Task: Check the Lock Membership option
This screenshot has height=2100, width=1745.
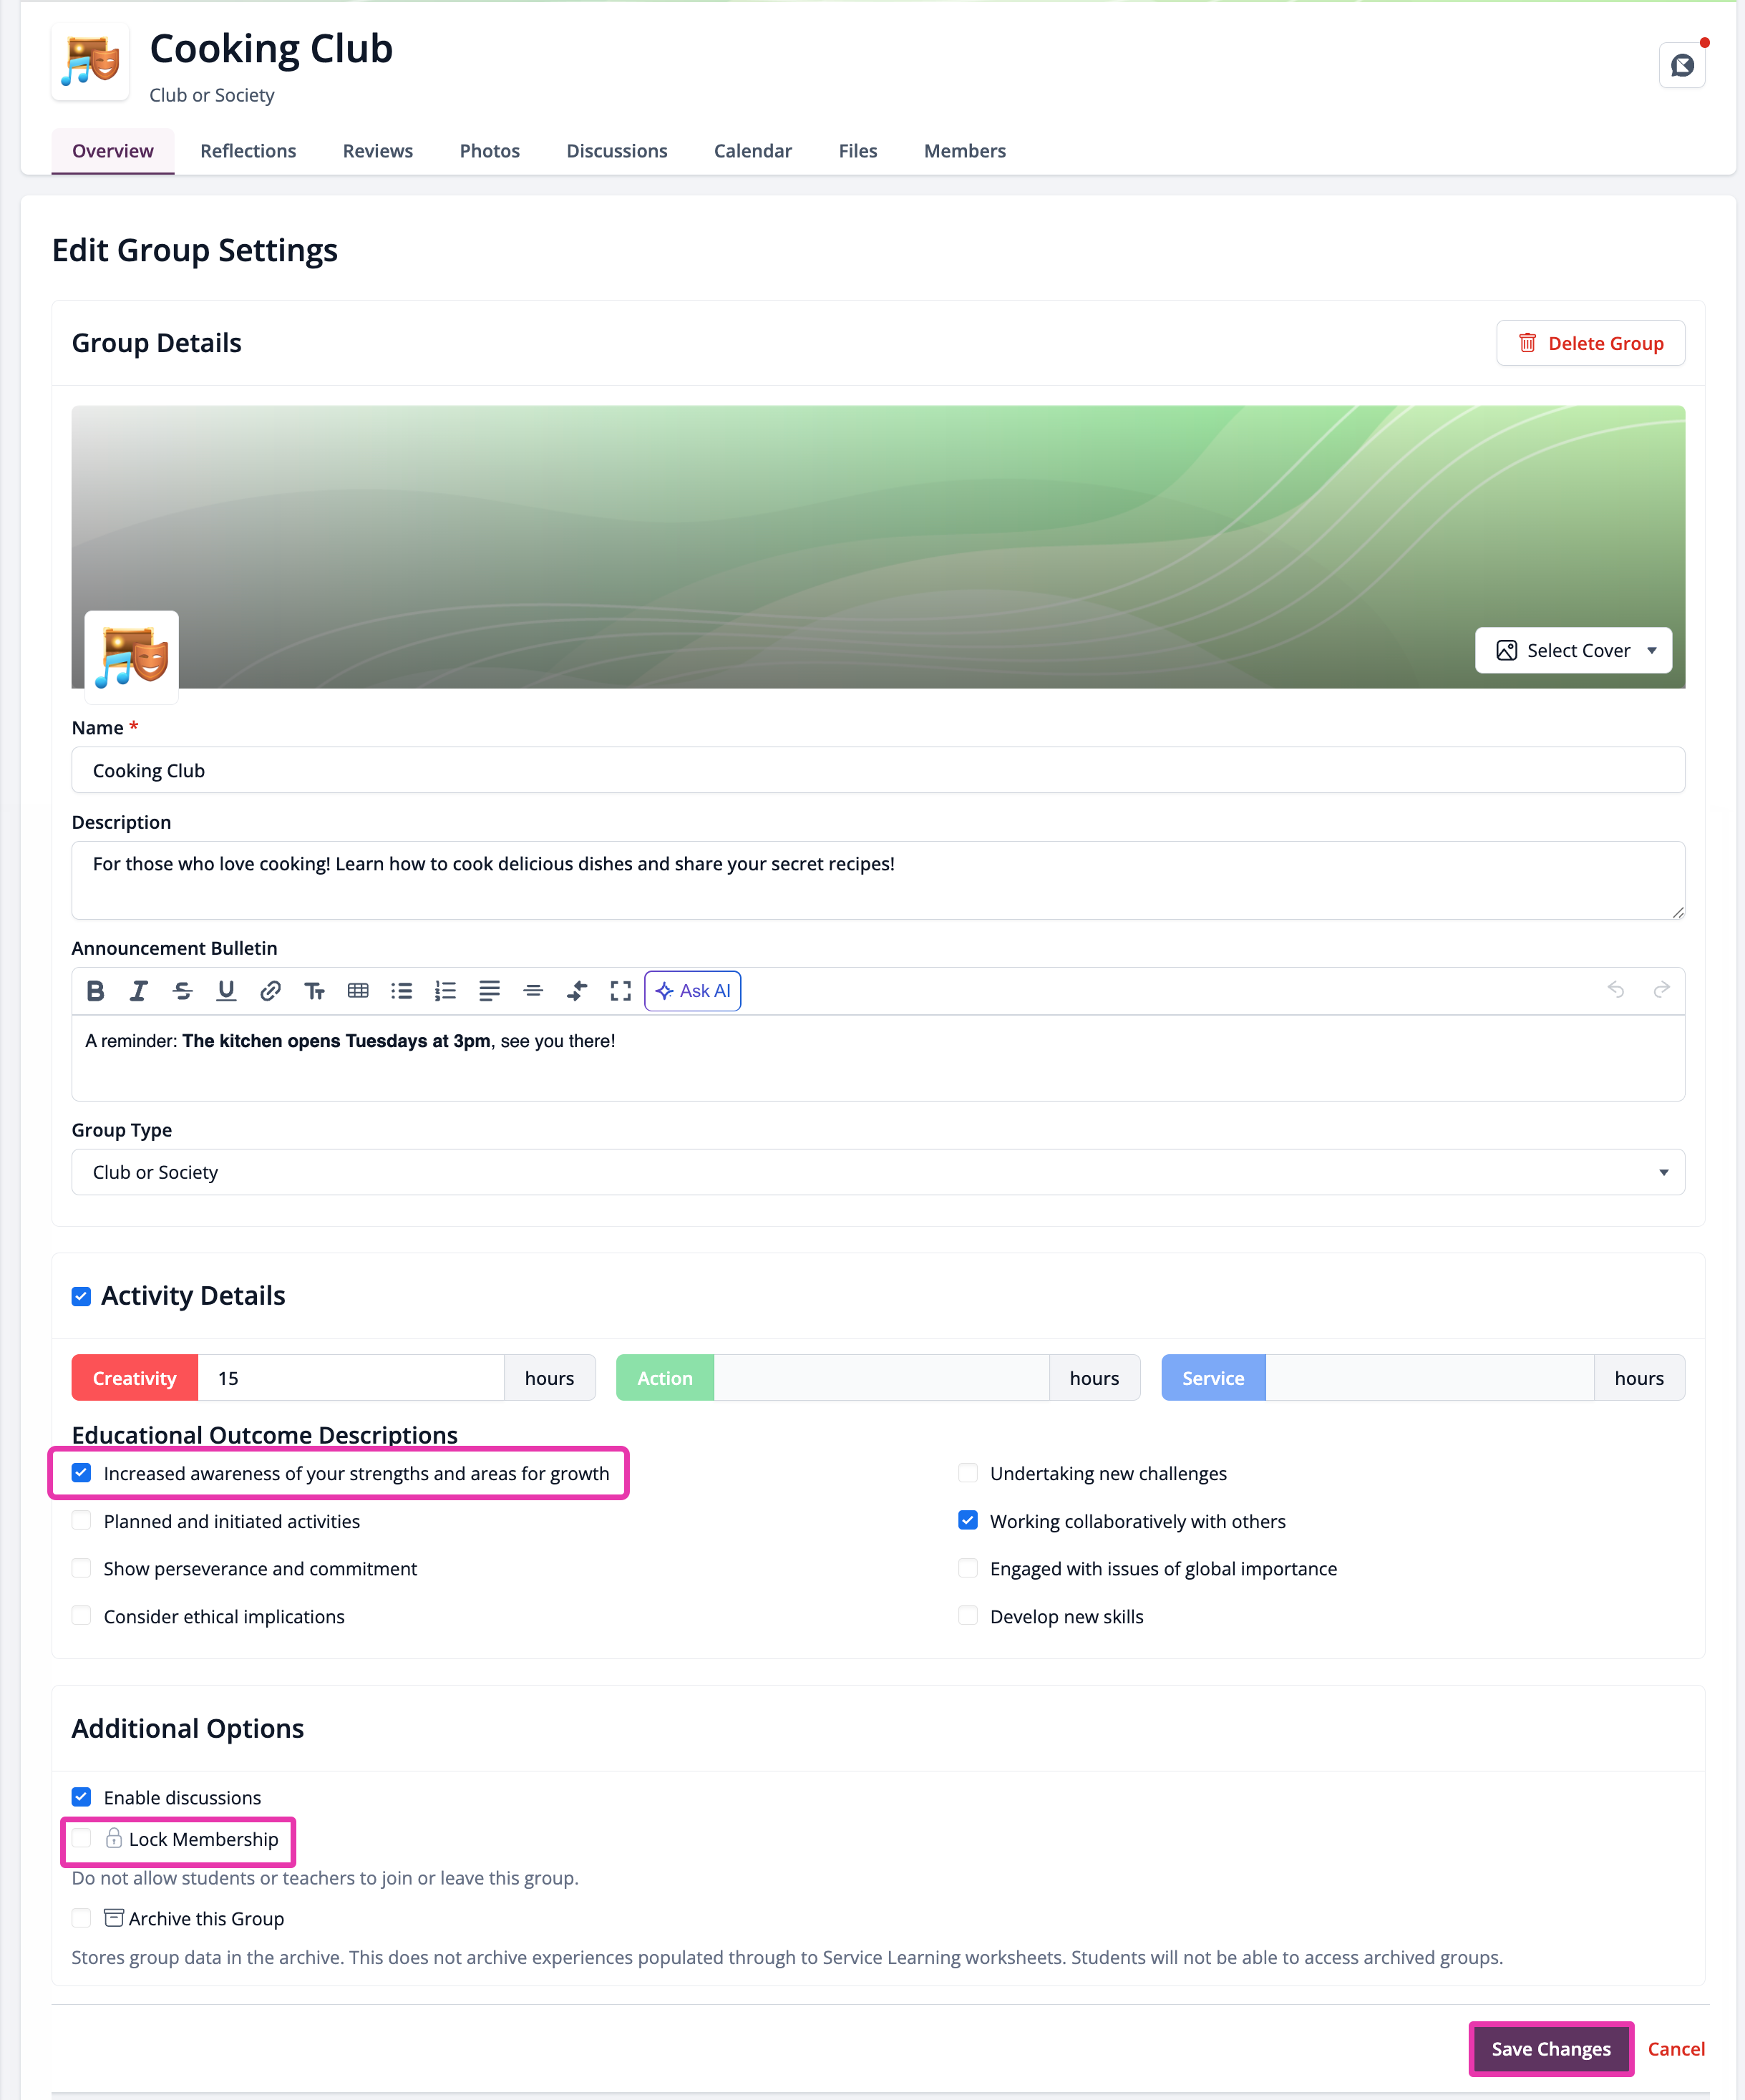Action: click(82, 1838)
